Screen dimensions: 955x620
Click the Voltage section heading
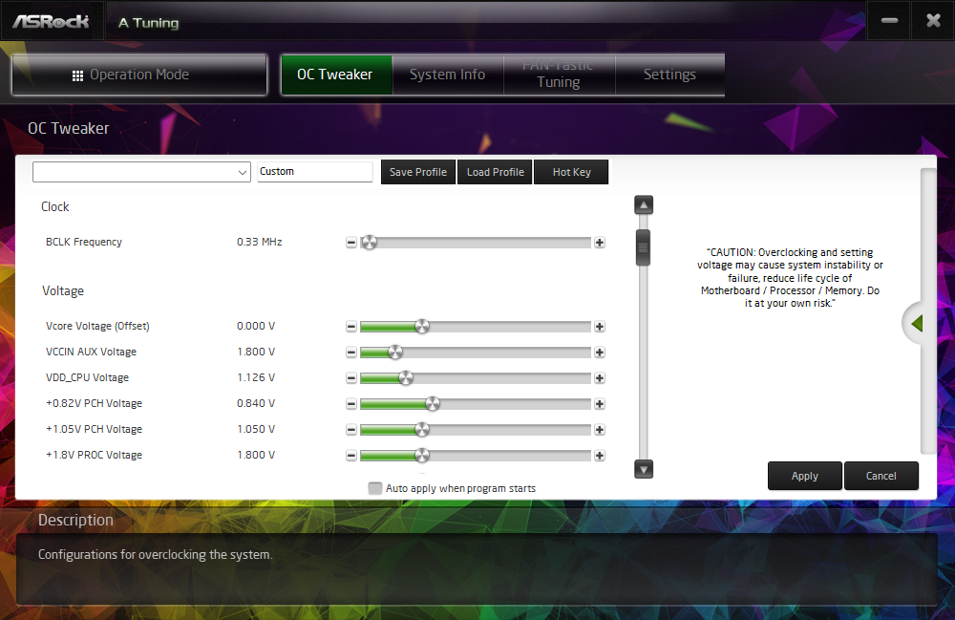coord(63,291)
